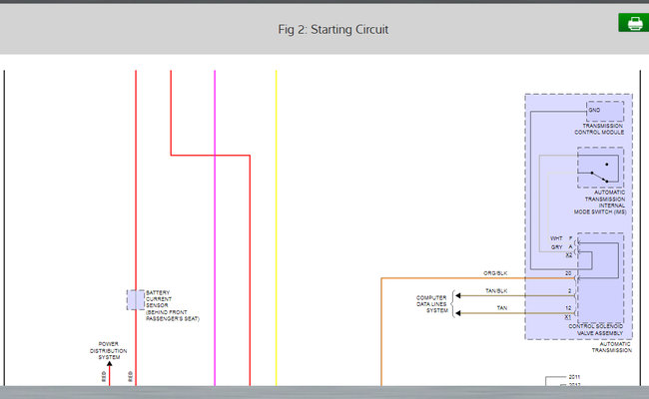Screen dimensions: 649x399
Task: Click the TAN wire label
Action: pos(502,308)
